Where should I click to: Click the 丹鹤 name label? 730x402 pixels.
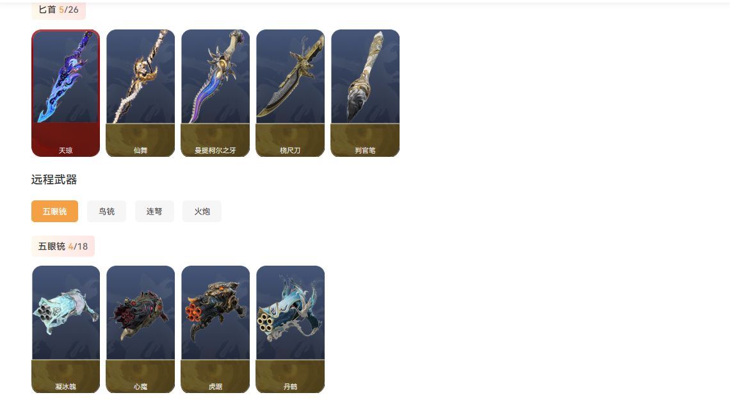pyautogui.click(x=291, y=387)
